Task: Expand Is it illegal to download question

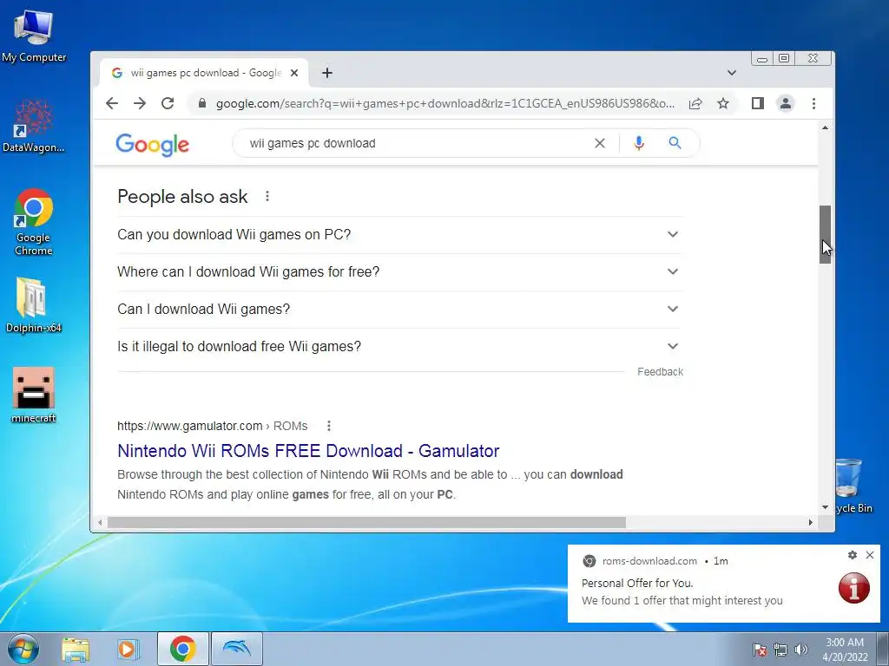Action: [399, 347]
